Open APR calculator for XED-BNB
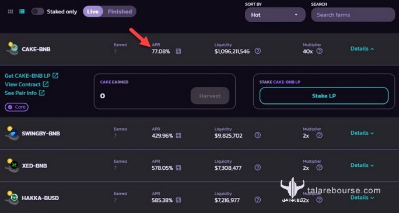The image size is (399, 213). 178,168
